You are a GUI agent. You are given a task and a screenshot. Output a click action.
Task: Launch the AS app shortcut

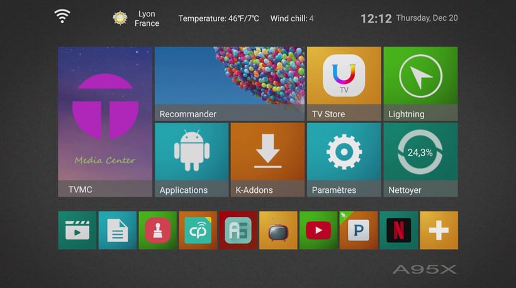(x=238, y=230)
